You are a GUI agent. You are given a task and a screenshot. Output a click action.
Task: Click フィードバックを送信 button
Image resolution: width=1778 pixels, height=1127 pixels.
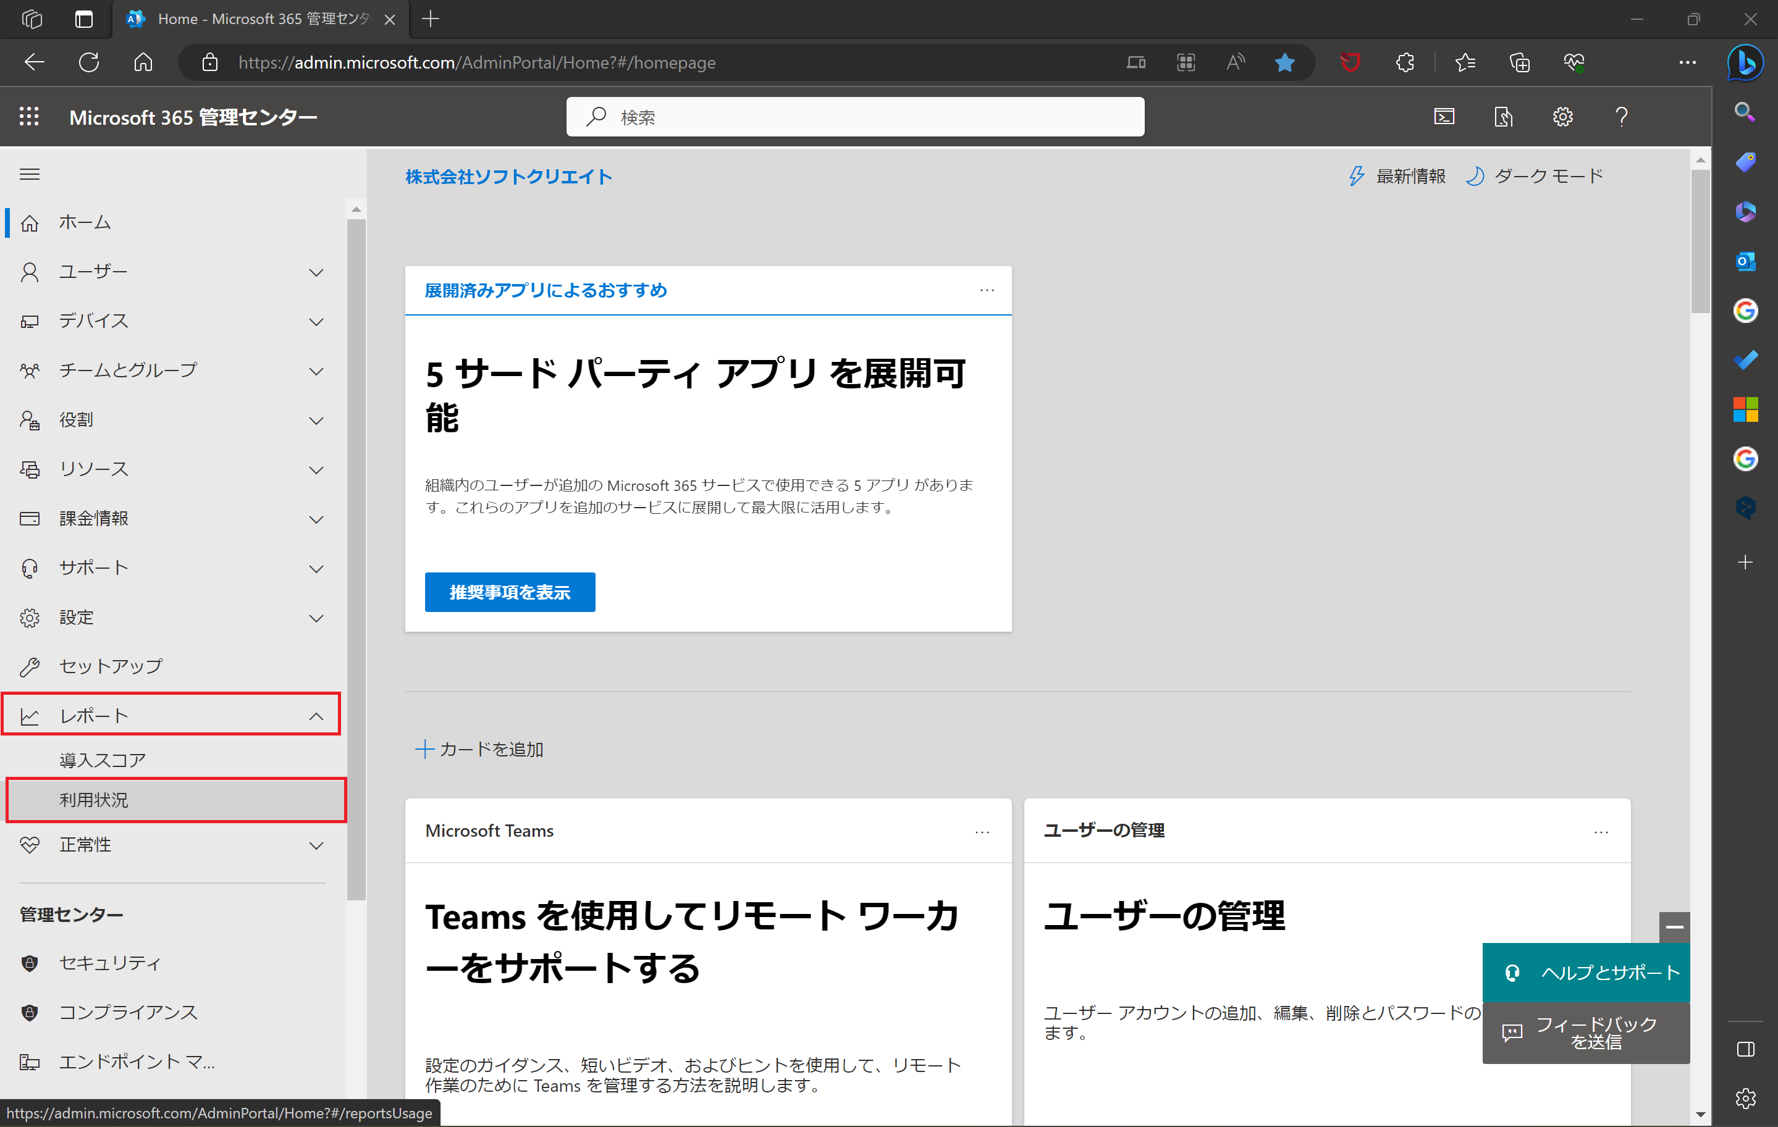[1586, 1033]
